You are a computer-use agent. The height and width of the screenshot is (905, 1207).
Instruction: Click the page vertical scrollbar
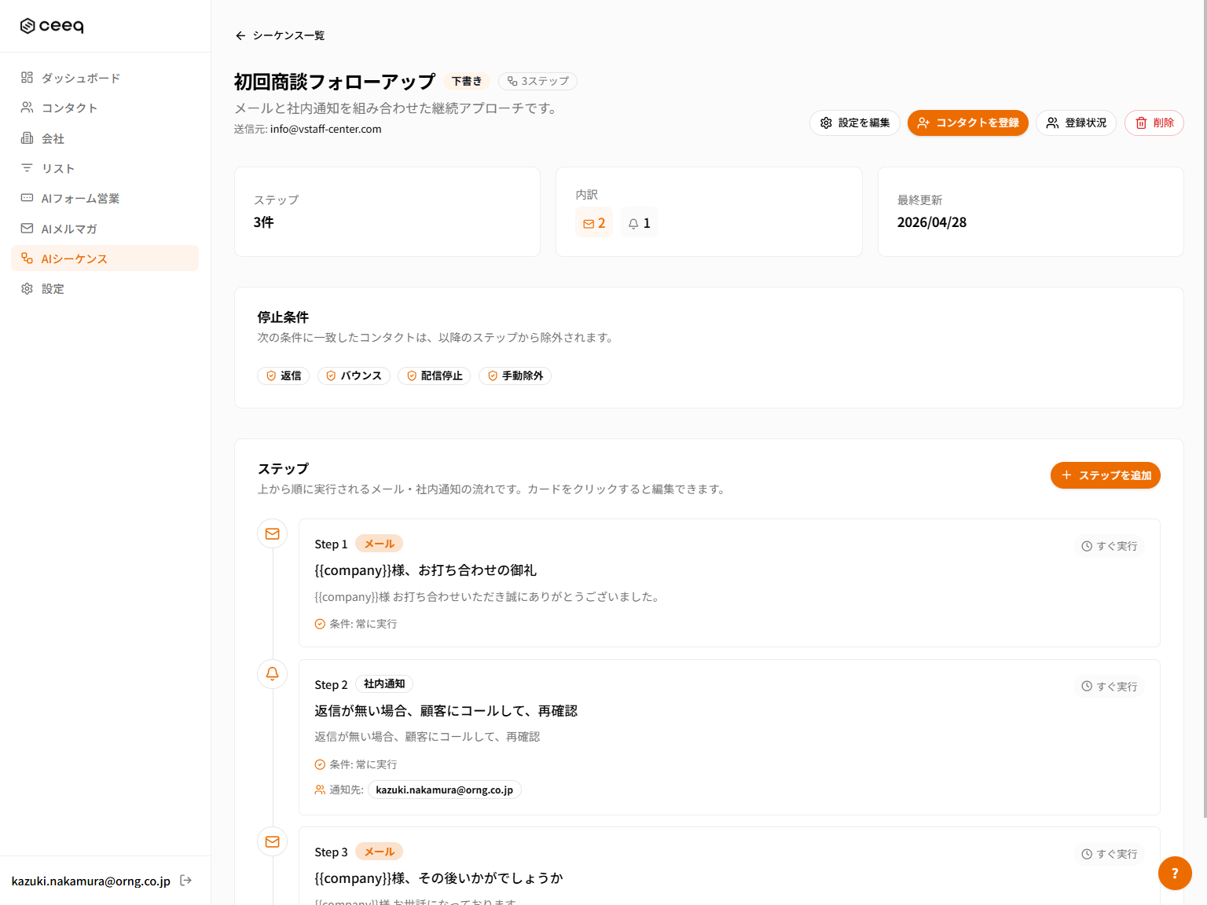[1204, 409]
